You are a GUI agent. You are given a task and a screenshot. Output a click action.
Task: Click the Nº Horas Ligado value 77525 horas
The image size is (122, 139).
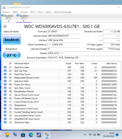point(112,49)
